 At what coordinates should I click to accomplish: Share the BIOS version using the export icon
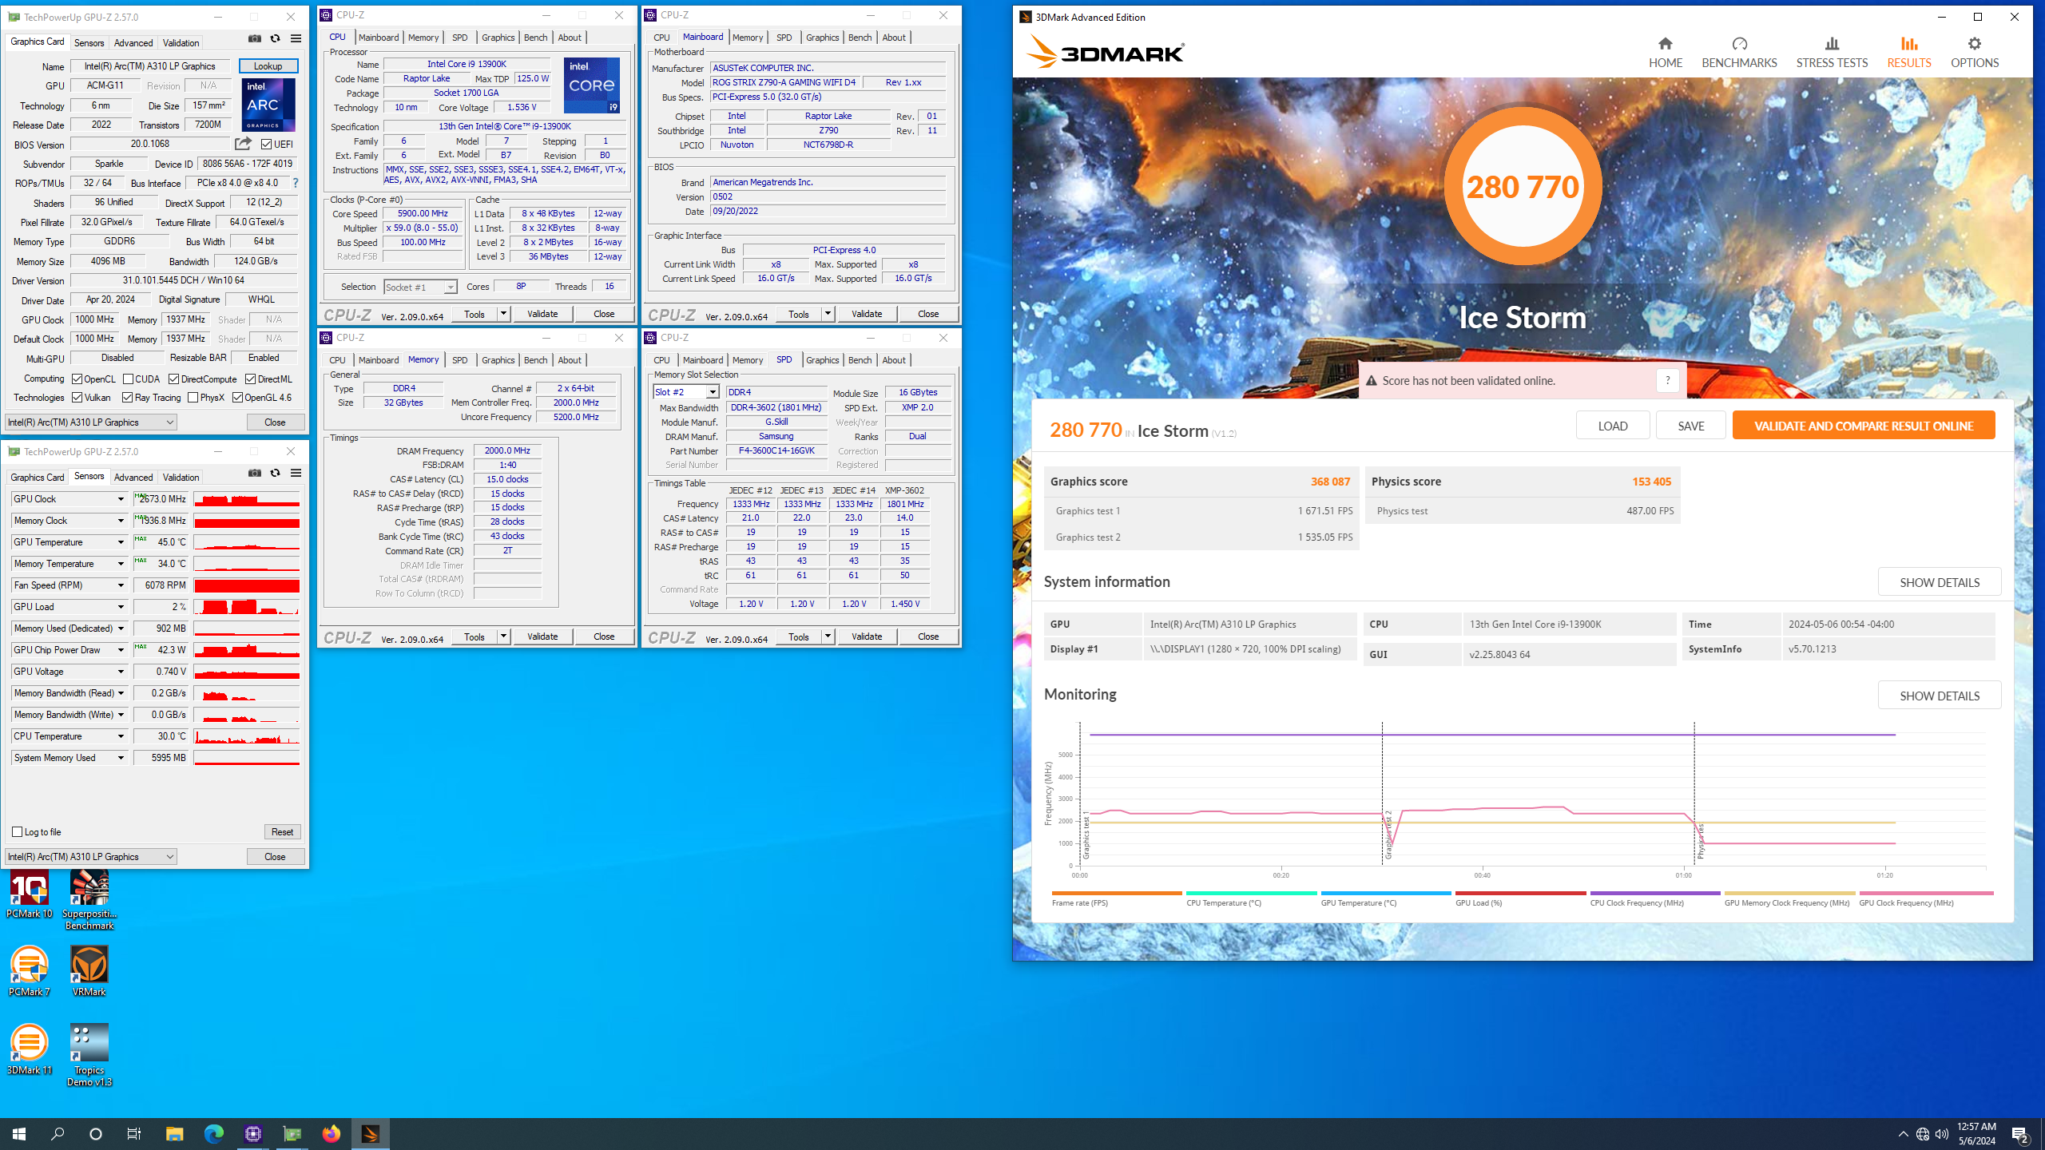(x=243, y=144)
